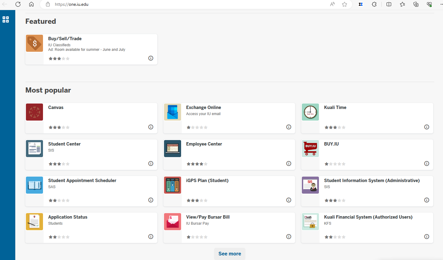Open the BUY.IU shopping cart icon

[x=310, y=149]
